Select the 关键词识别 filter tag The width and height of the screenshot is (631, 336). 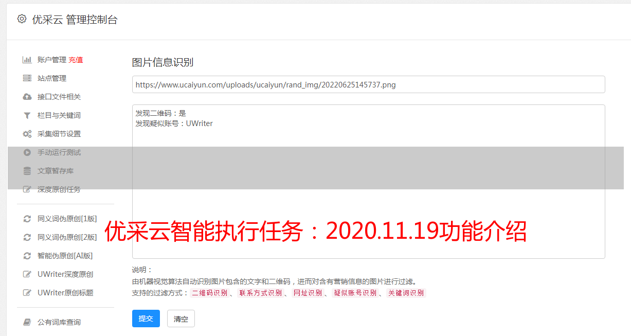406,293
